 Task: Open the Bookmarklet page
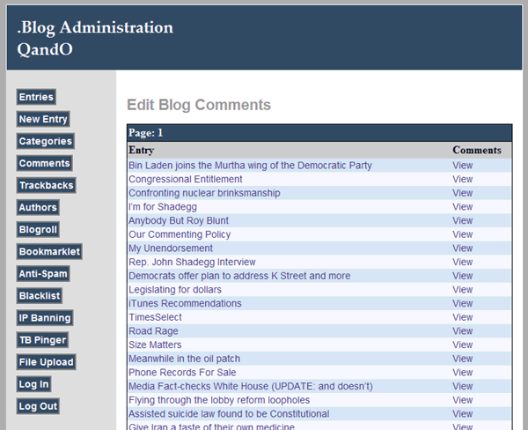click(49, 252)
